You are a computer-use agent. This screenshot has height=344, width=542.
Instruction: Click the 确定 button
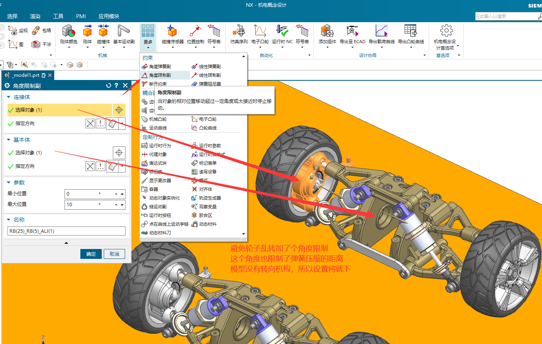point(91,254)
